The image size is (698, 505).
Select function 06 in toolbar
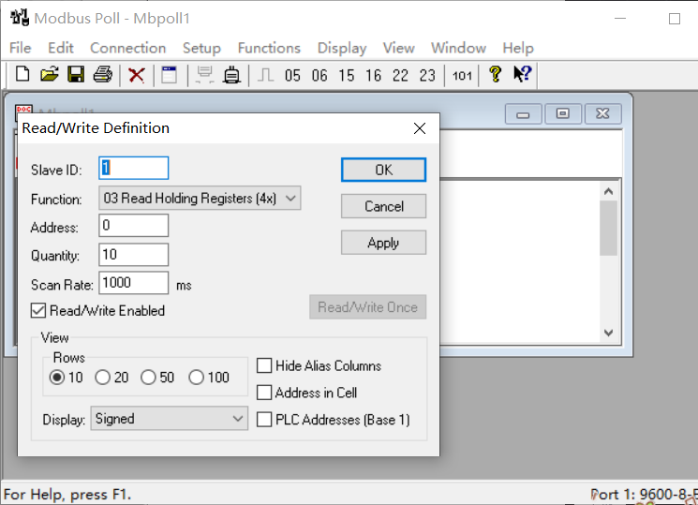319,75
